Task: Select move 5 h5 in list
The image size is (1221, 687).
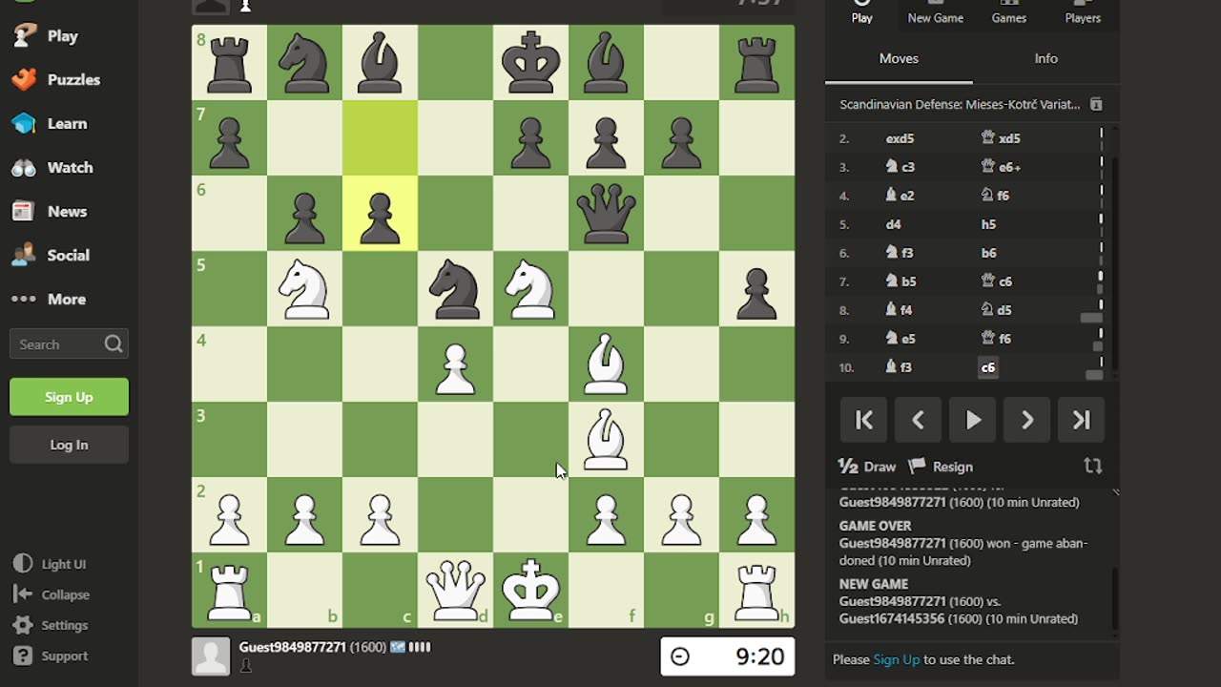Action: point(988,224)
